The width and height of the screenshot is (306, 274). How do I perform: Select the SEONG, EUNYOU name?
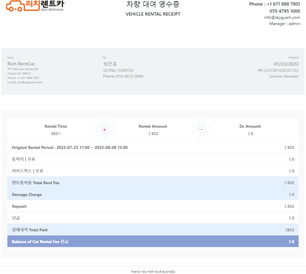pos(118,70)
